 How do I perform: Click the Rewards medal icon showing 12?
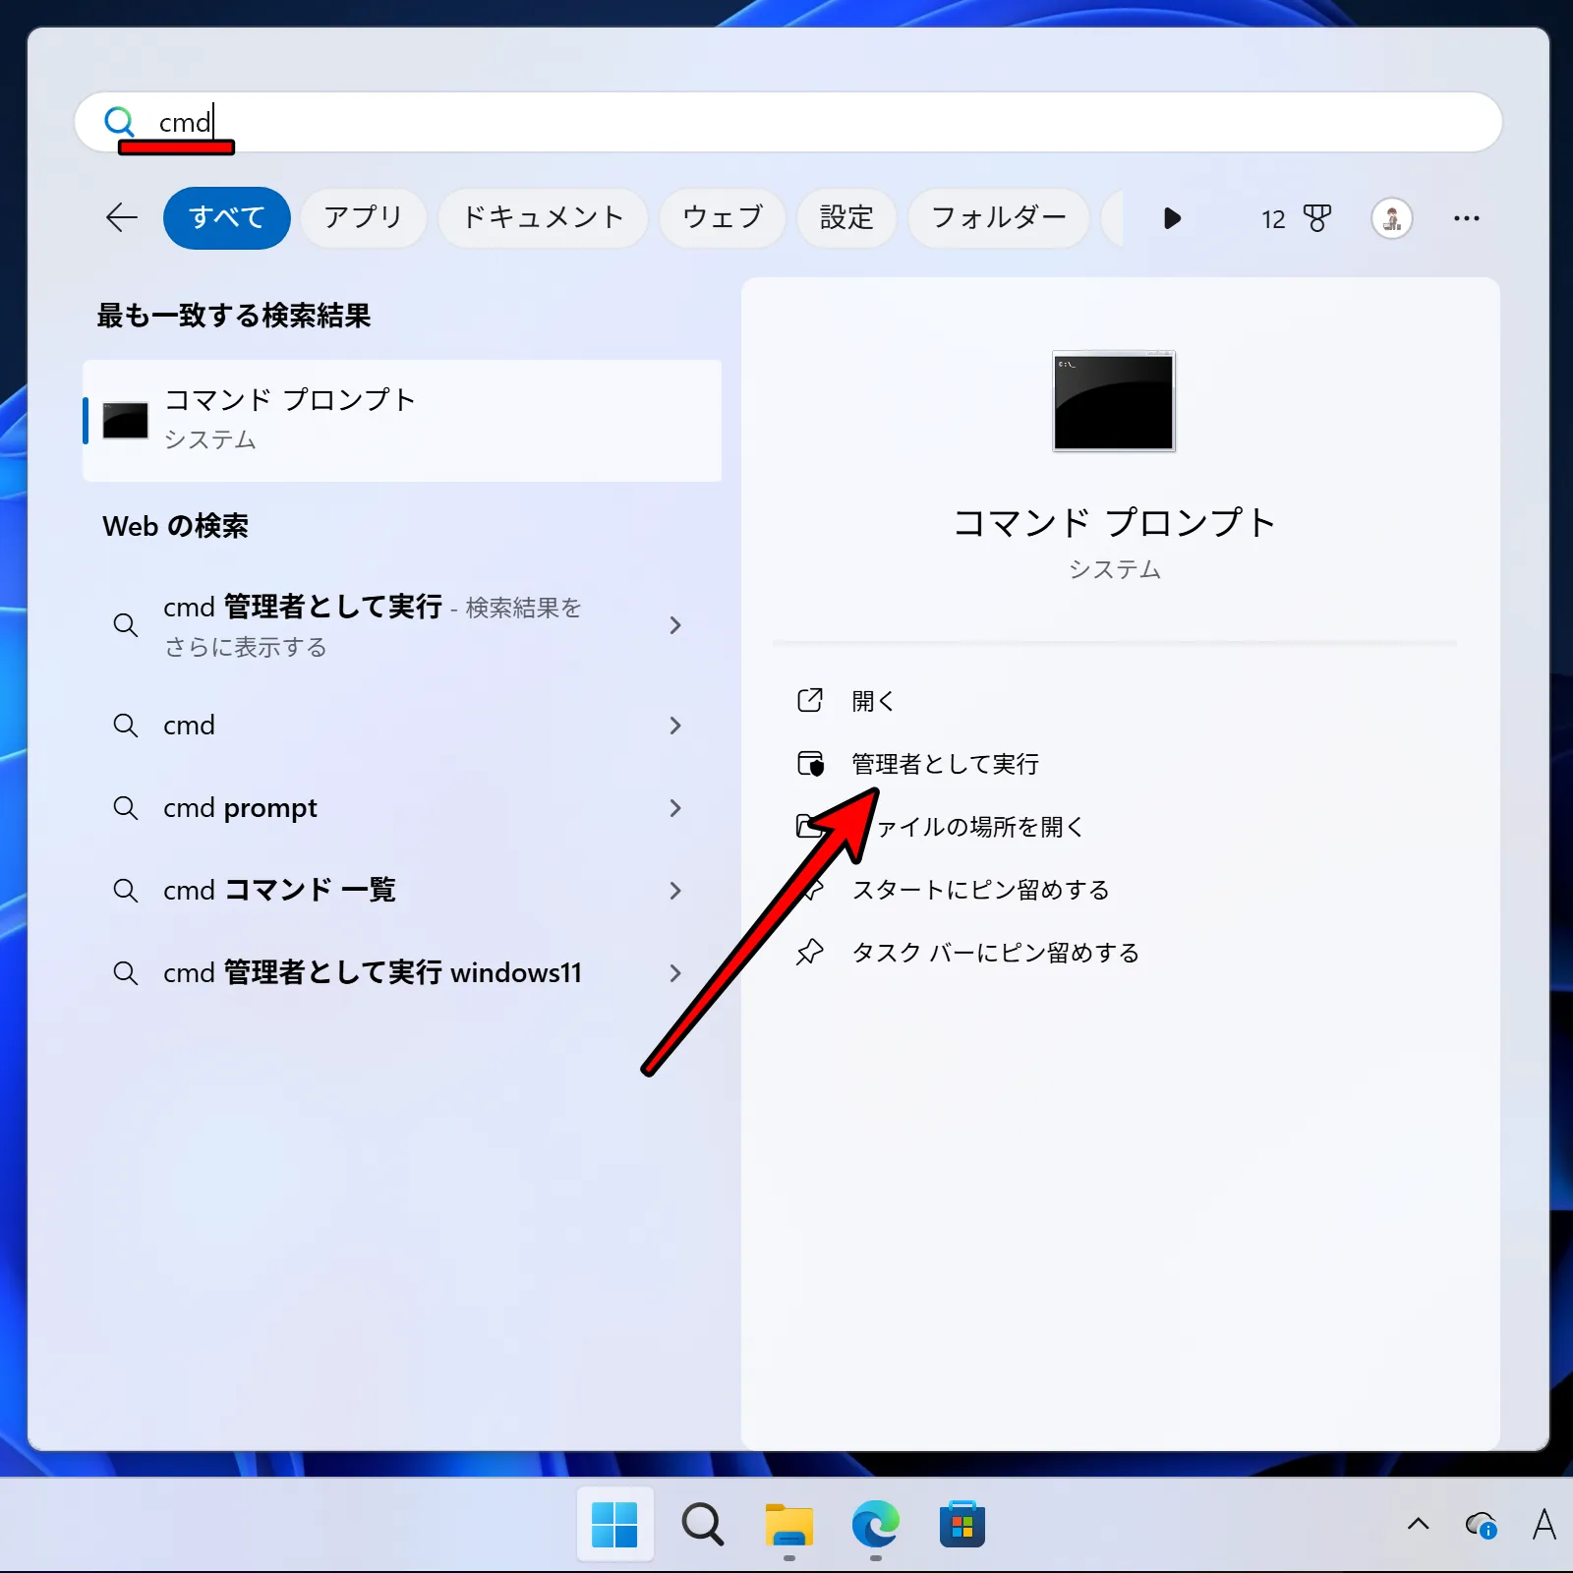click(x=1296, y=218)
